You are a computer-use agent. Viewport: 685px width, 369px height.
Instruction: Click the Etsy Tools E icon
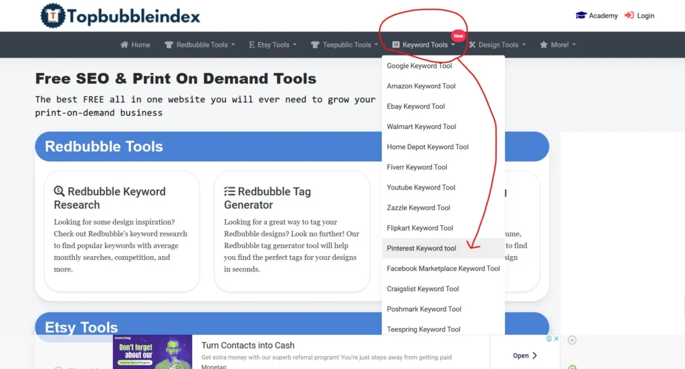coord(252,45)
